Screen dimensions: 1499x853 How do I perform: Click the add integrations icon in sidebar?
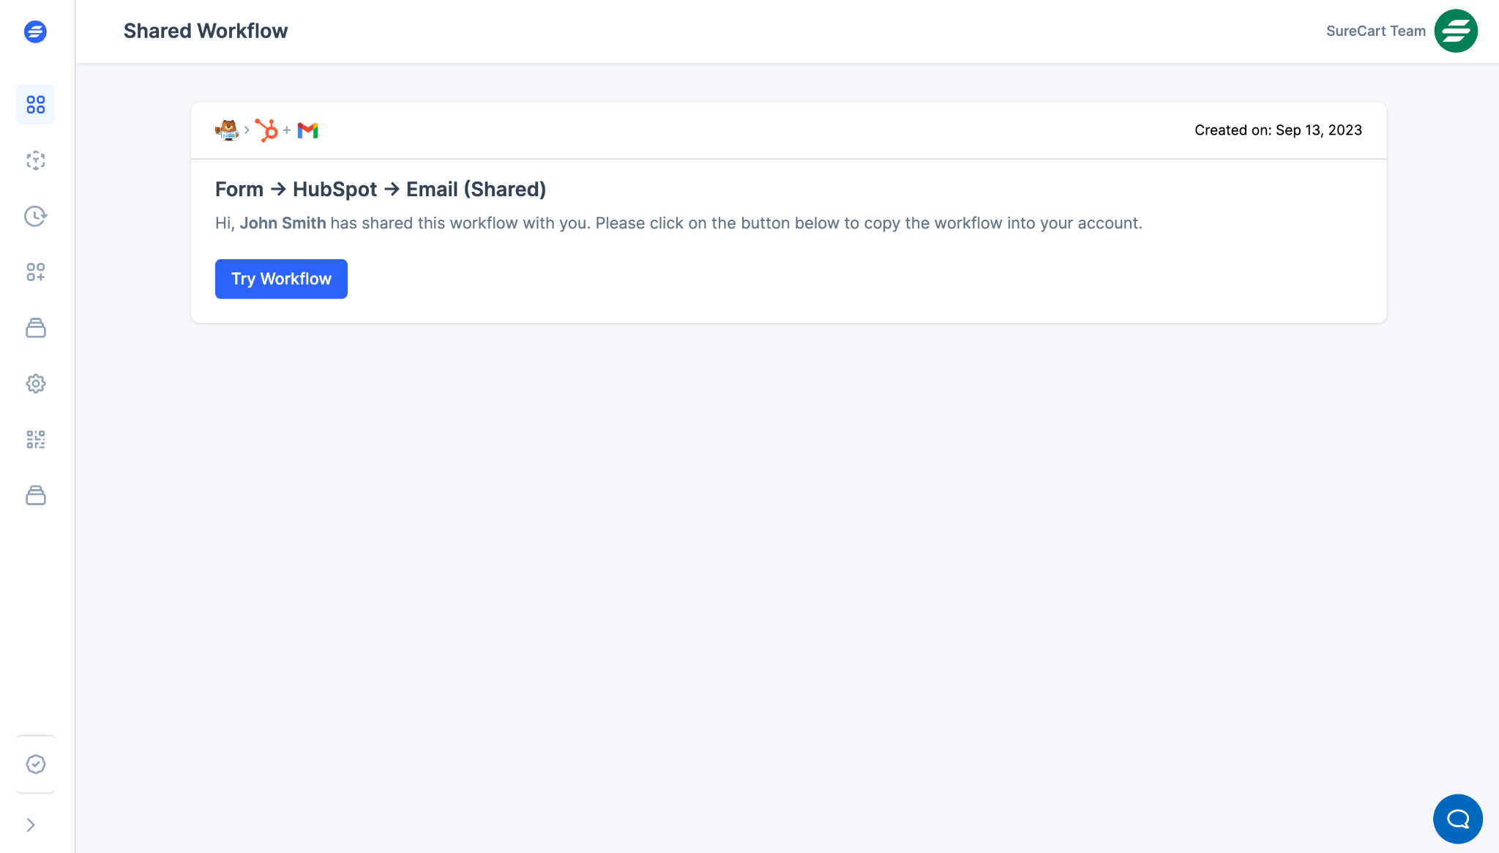[x=36, y=272]
